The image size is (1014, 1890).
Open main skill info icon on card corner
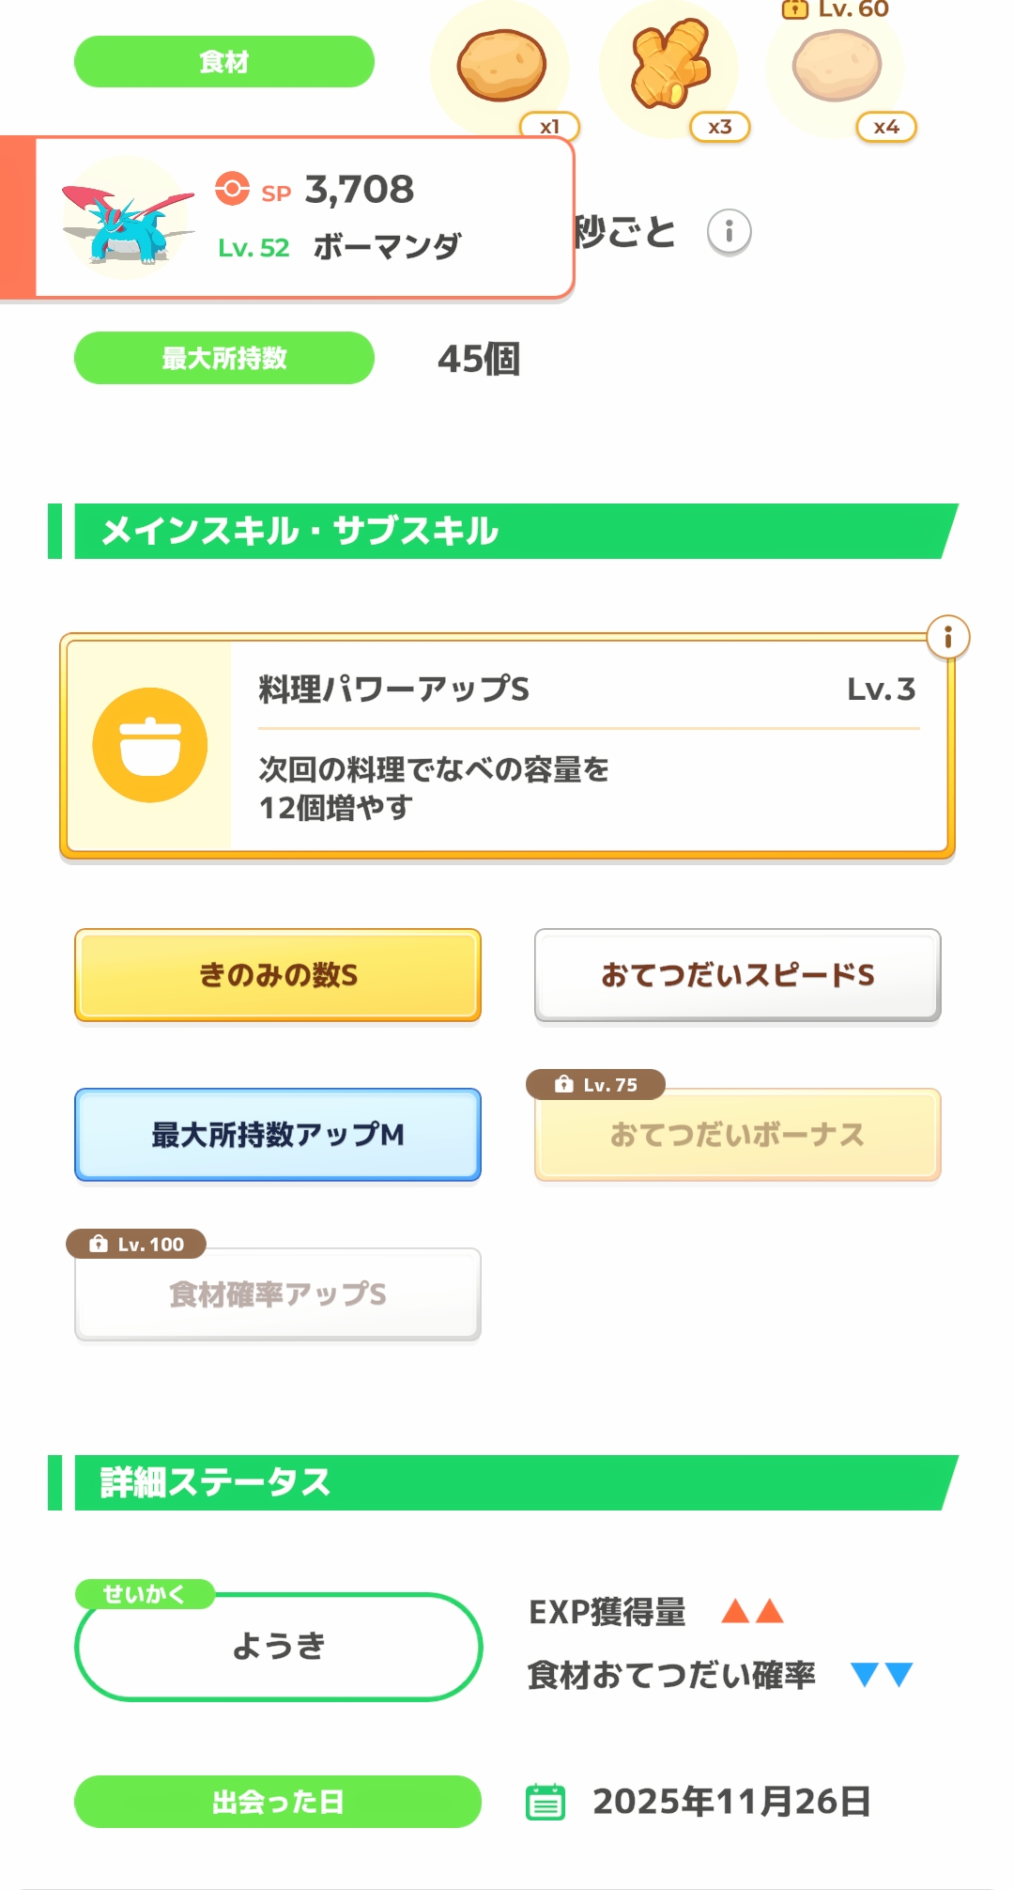947,638
